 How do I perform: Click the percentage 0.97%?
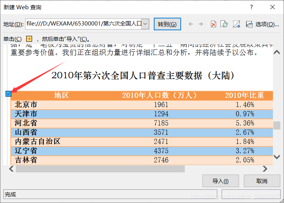pos(245,114)
